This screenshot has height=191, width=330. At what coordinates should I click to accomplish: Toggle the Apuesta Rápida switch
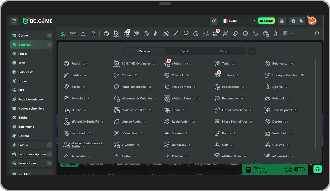click(300, 169)
